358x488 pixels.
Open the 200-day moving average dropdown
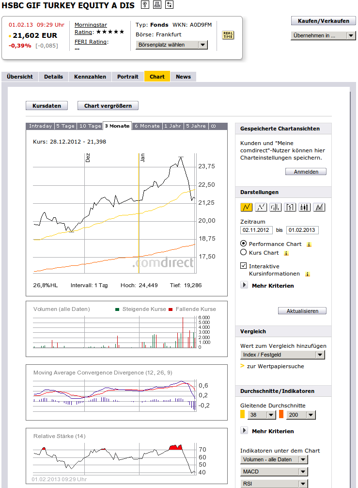(x=301, y=415)
